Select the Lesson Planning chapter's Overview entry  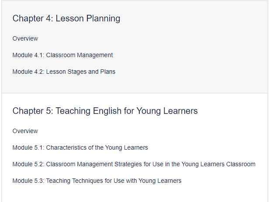click(25, 38)
